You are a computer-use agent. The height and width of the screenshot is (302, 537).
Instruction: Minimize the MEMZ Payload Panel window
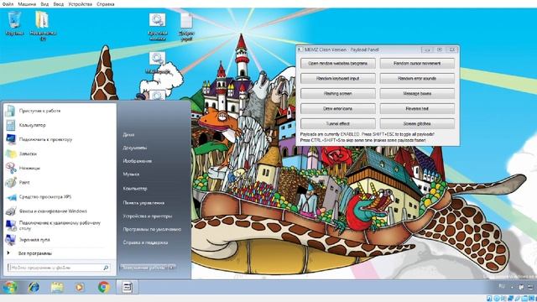coord(427,49)
